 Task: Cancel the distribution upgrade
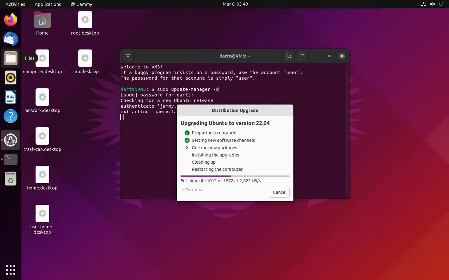(280, 192)
